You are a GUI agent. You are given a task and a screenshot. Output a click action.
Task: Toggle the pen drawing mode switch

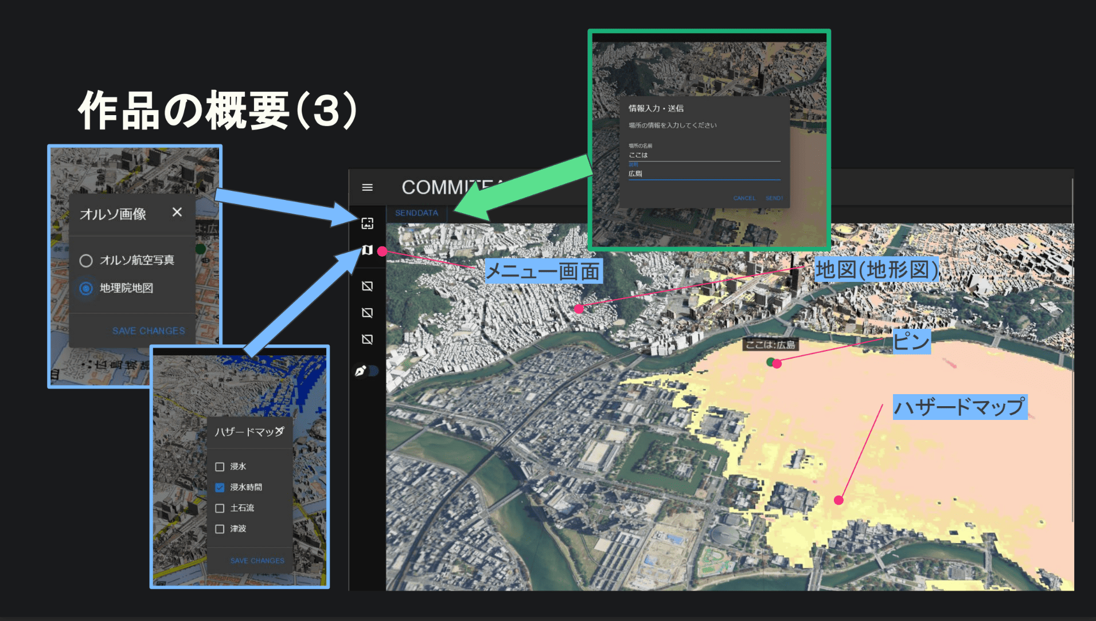[x=367, y=371]
